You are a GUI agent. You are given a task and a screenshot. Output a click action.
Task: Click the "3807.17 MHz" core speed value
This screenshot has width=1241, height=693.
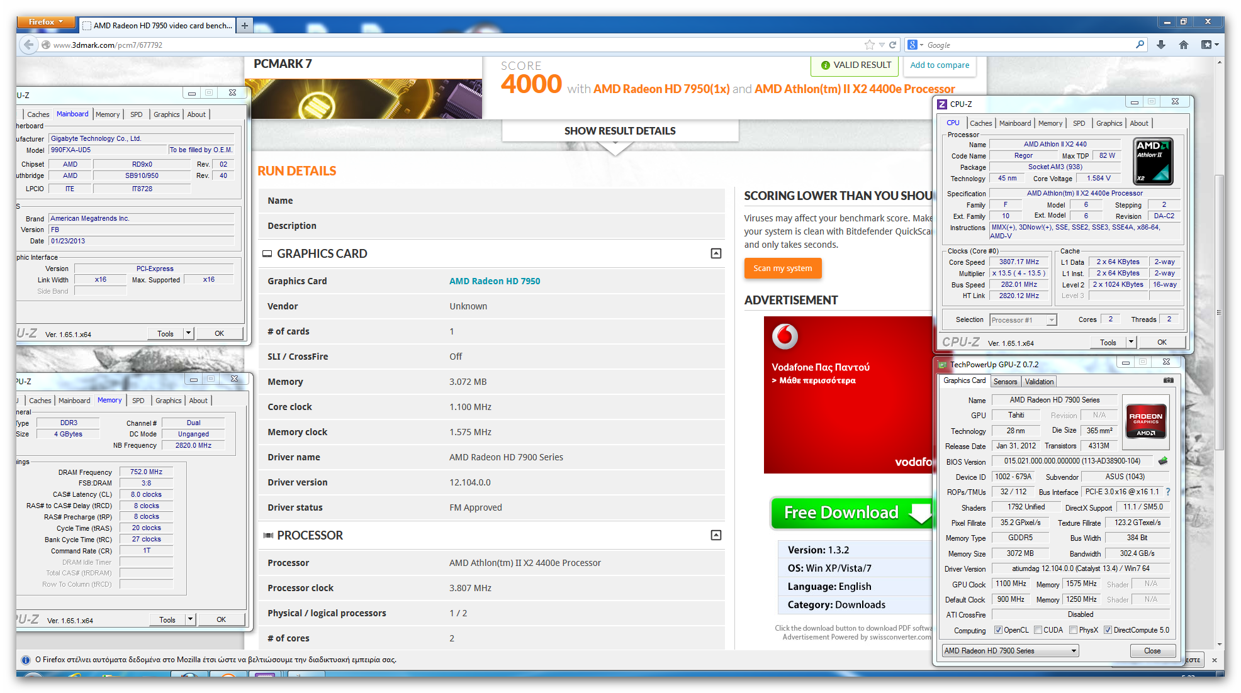1019,262
